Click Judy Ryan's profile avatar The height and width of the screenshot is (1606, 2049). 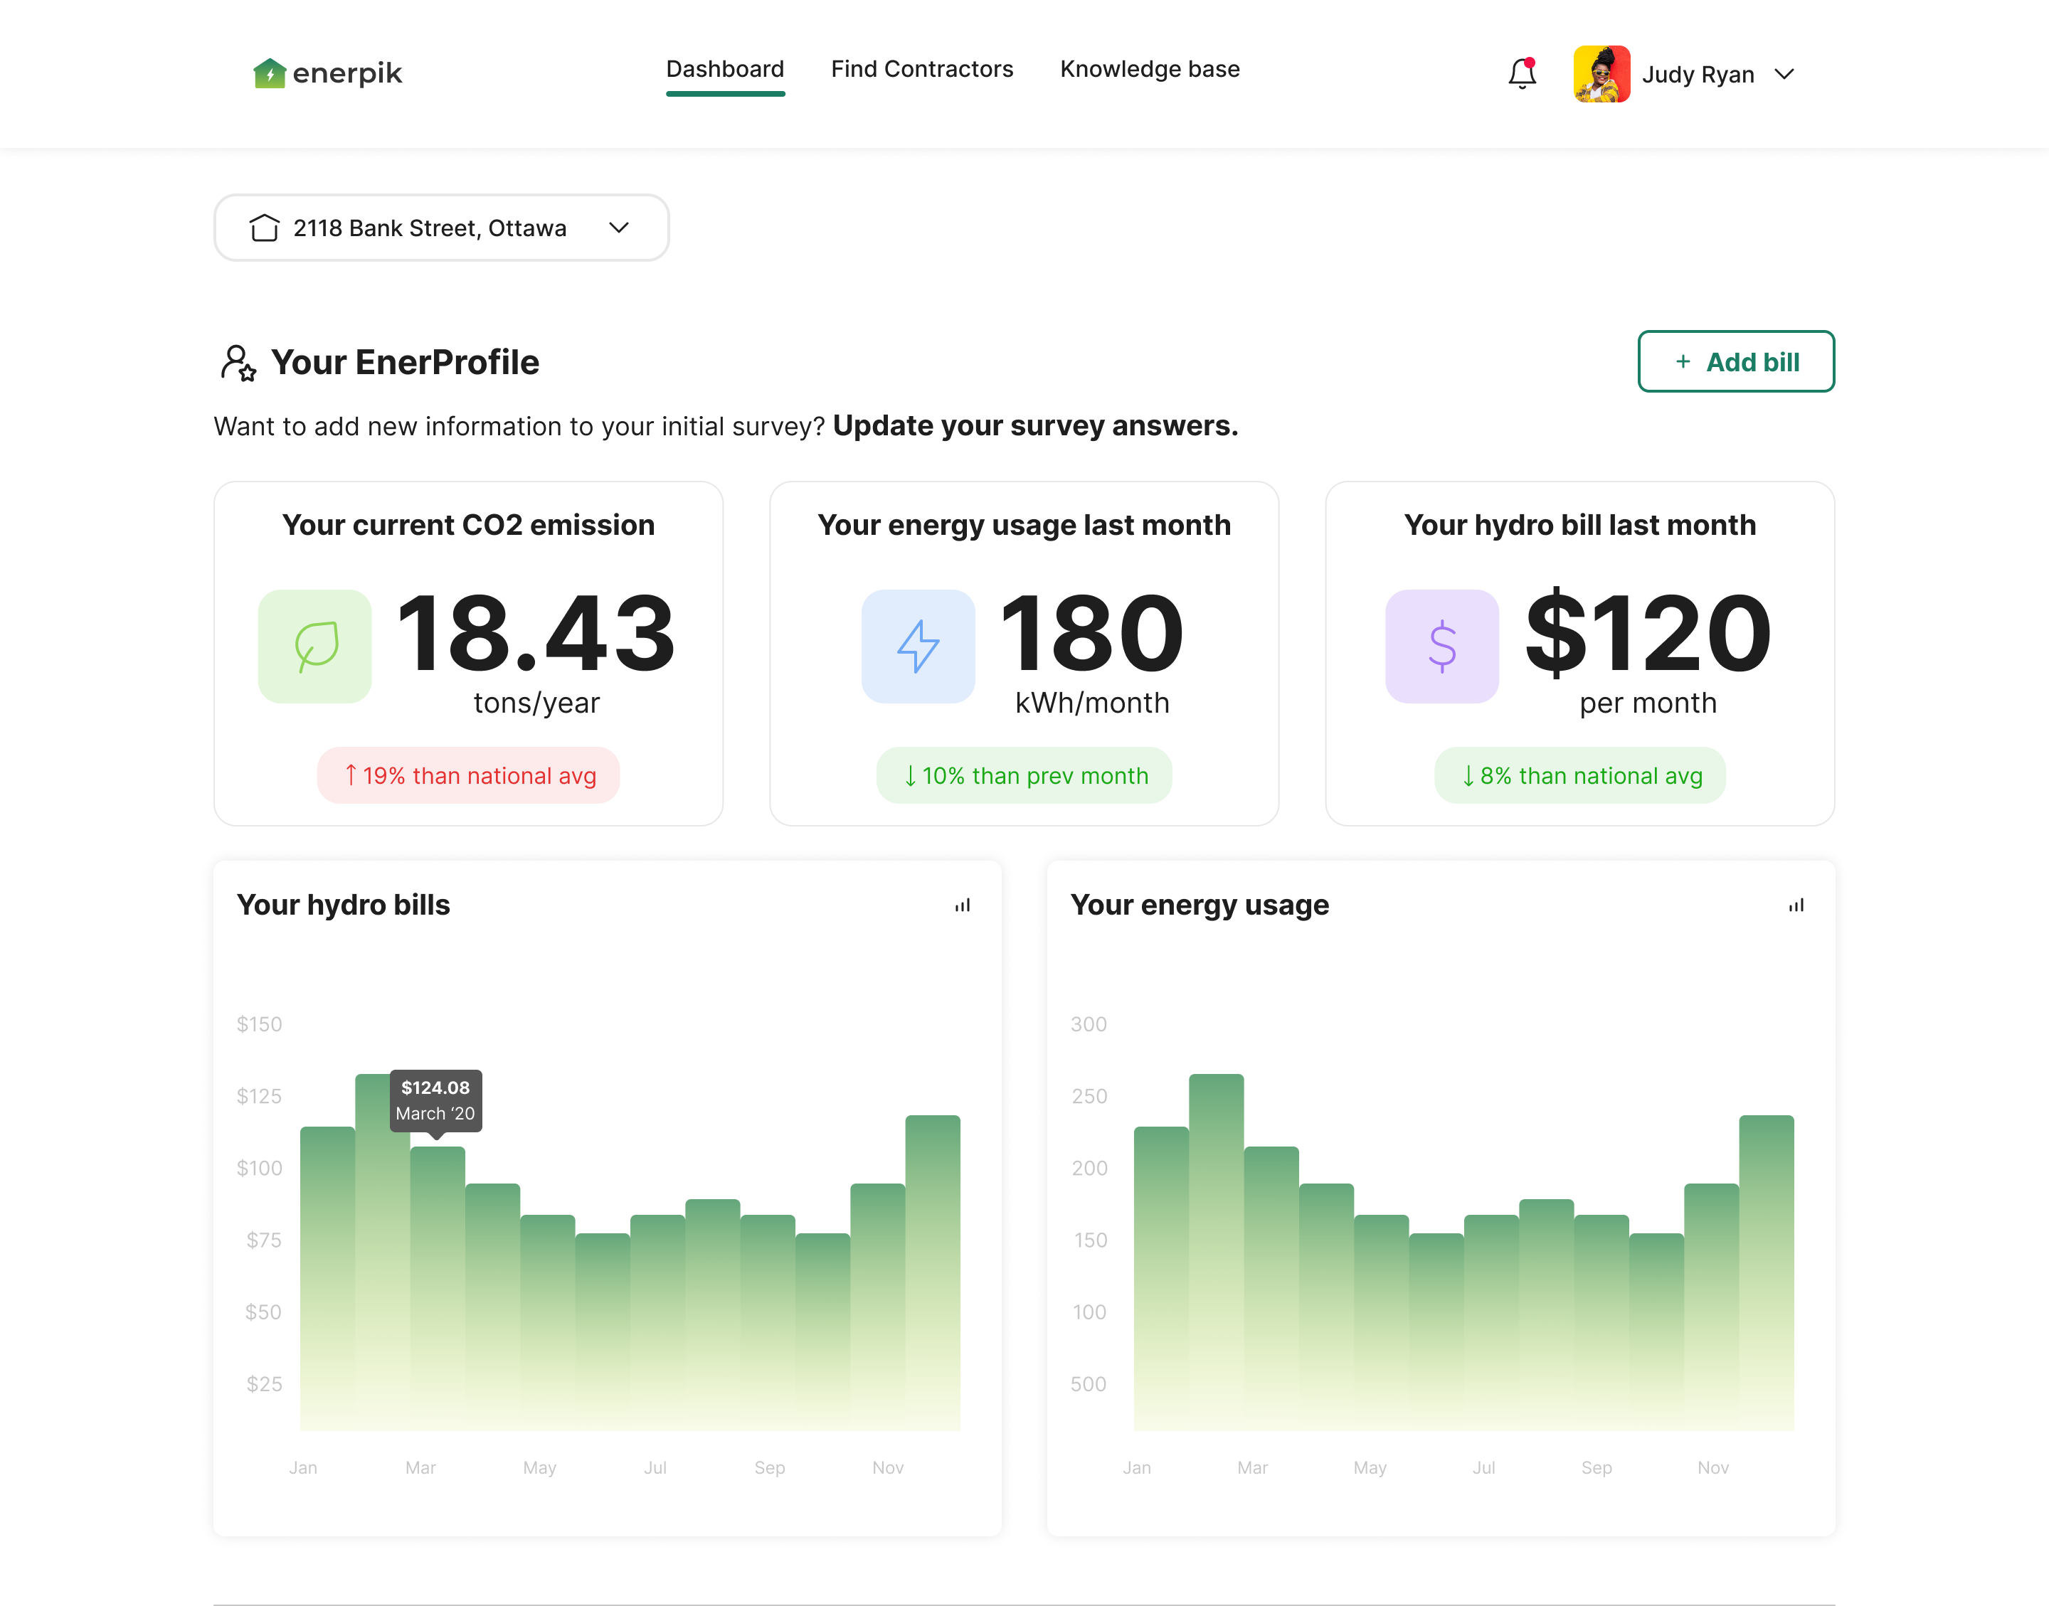[1601, 74]
